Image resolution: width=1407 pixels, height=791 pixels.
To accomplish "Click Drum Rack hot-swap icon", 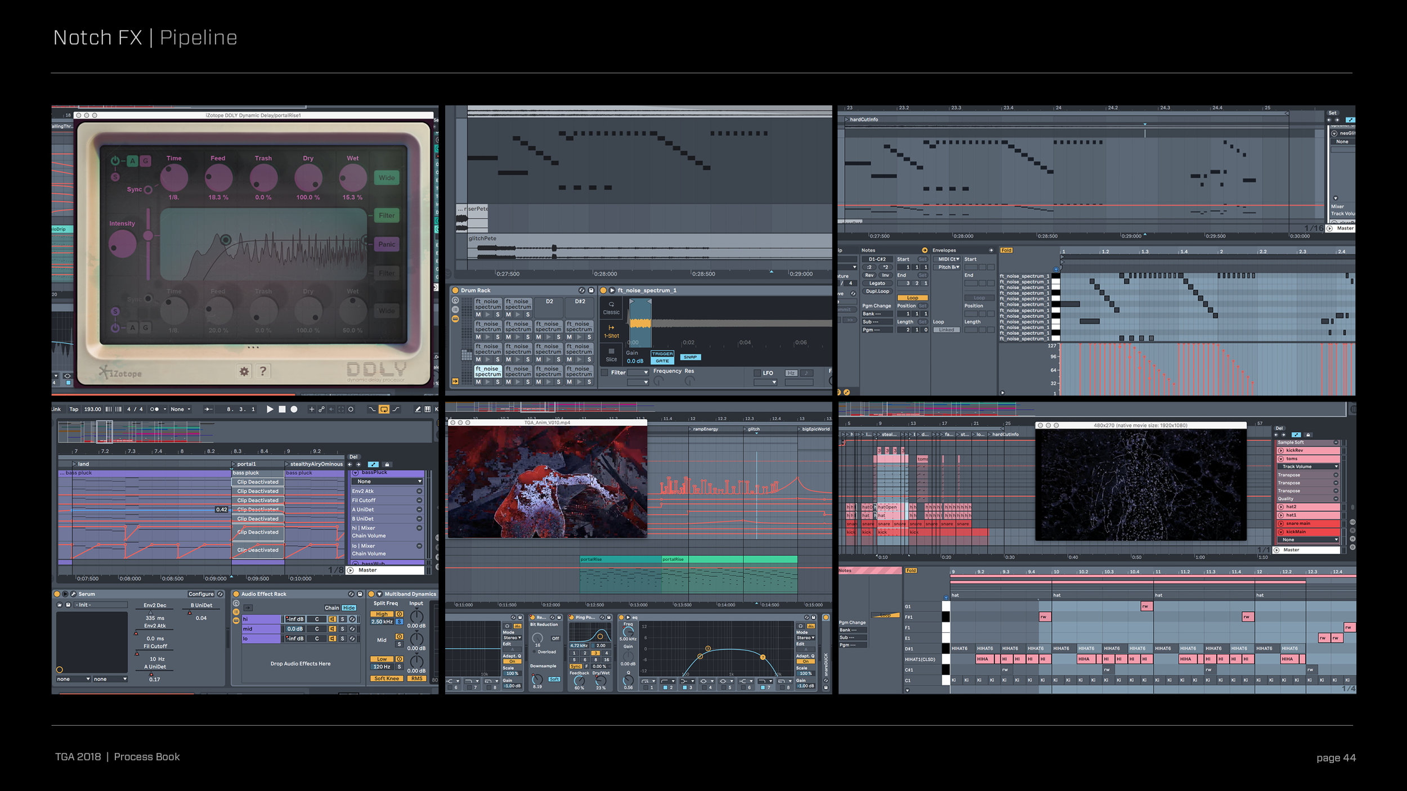I will click(582, 290).
